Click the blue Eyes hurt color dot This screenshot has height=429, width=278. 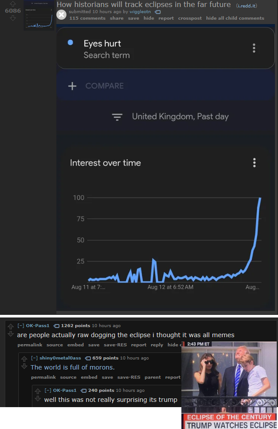pyautogui.click(x=70, y=42)
